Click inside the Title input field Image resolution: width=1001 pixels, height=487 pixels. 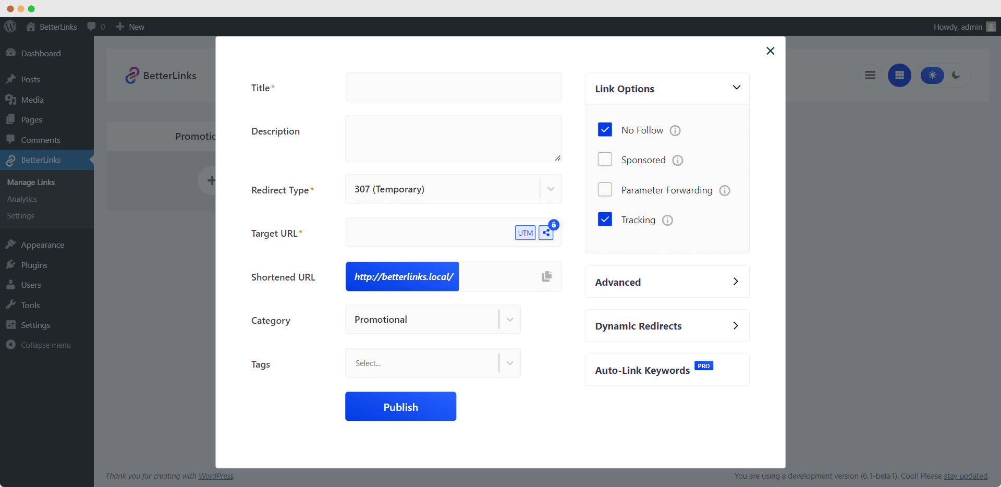(453, 87)
